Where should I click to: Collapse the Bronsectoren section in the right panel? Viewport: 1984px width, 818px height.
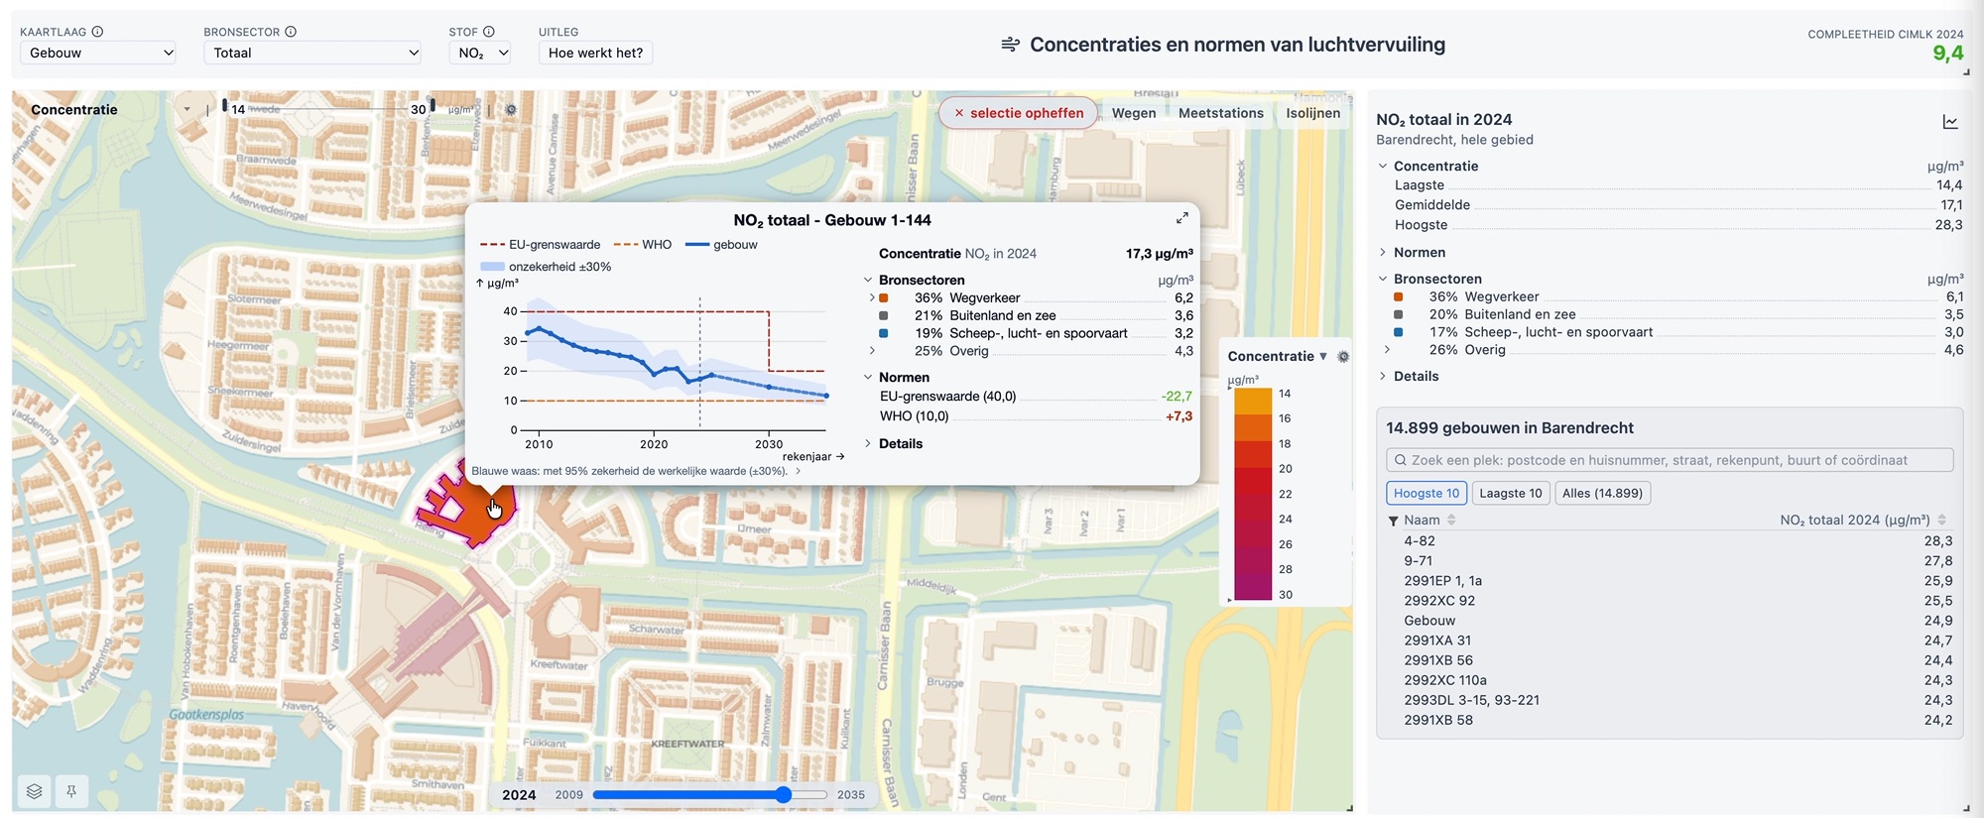tap(1383, 280)
